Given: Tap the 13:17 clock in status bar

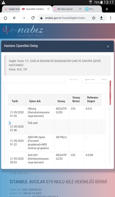Looking at the screenshot, I should pyautogui.click(x=109, y=2).
